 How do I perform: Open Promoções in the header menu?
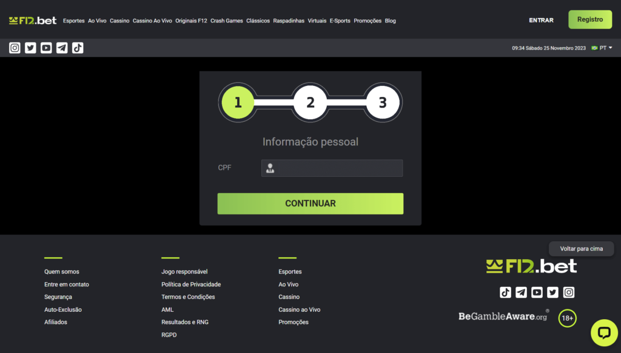point(368,21)
